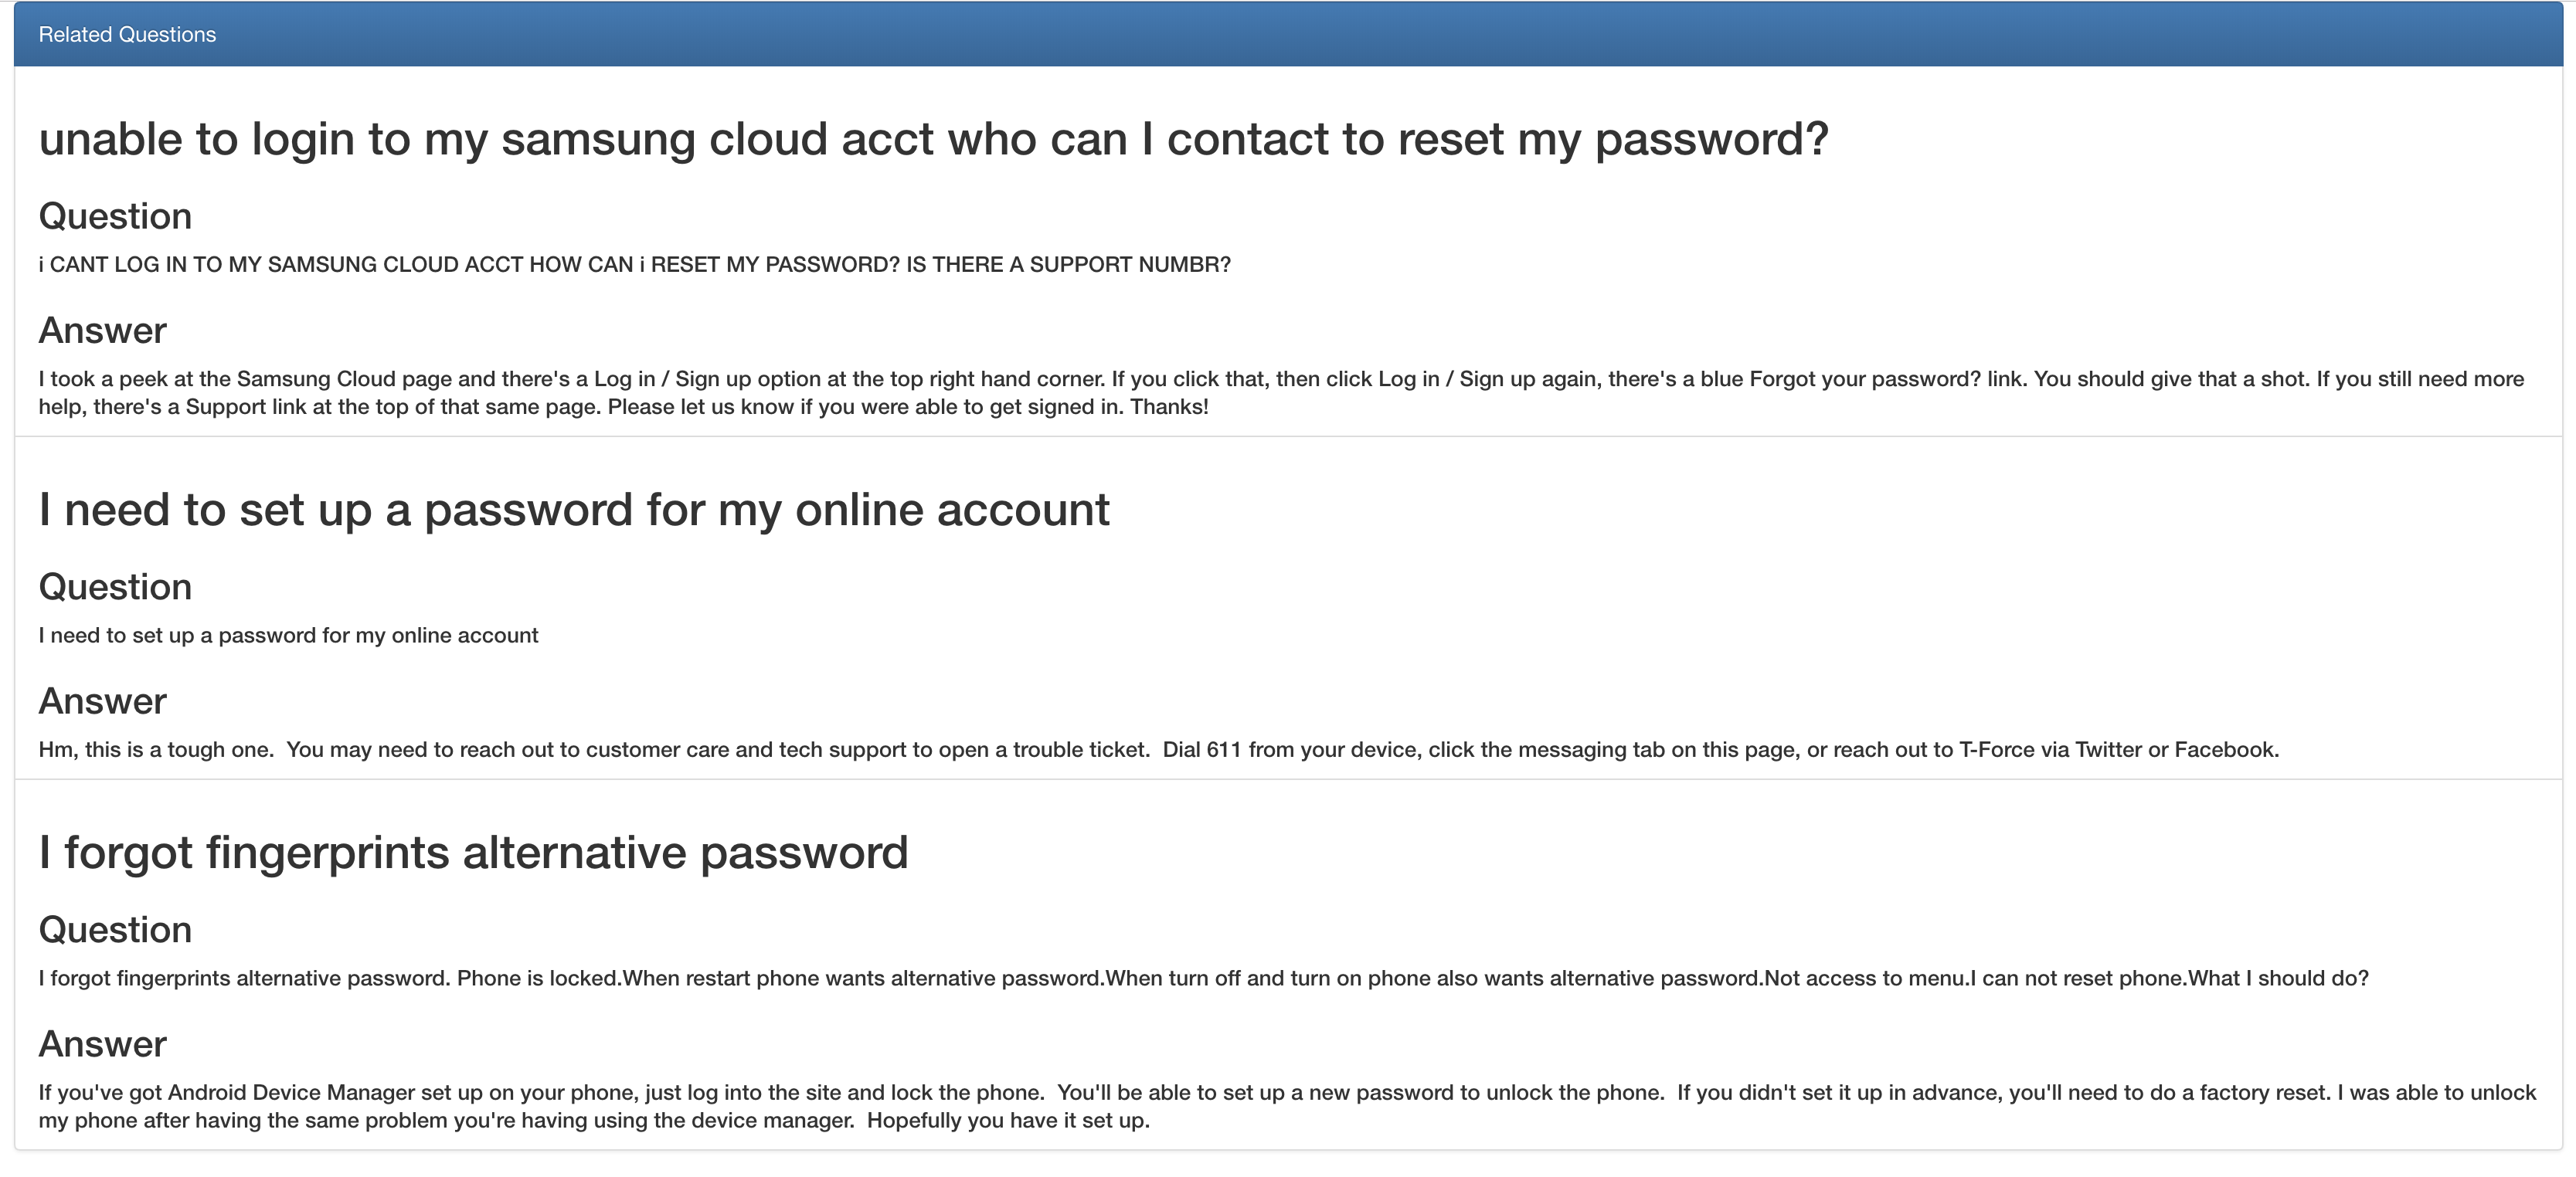The image size is (2576, 1177).
Task: Click the Android Device Manager answer text
Action: (1287, 1106)
